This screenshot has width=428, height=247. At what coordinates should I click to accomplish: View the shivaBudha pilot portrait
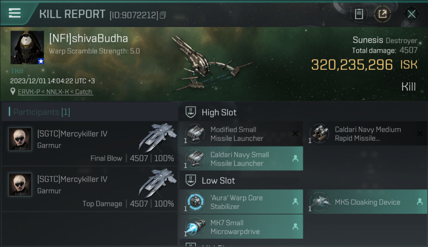coord(27,47)
